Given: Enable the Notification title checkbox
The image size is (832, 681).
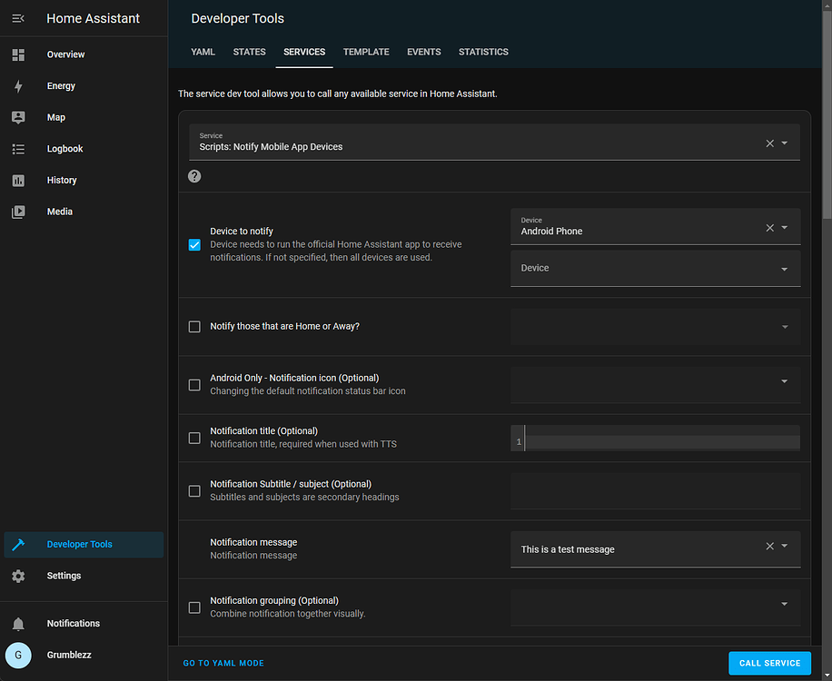Looking at the screenshot, I should click(x=194, y=438).
